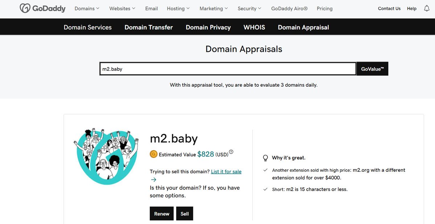Expand the Domains dropdown menu

pos(87,8)
